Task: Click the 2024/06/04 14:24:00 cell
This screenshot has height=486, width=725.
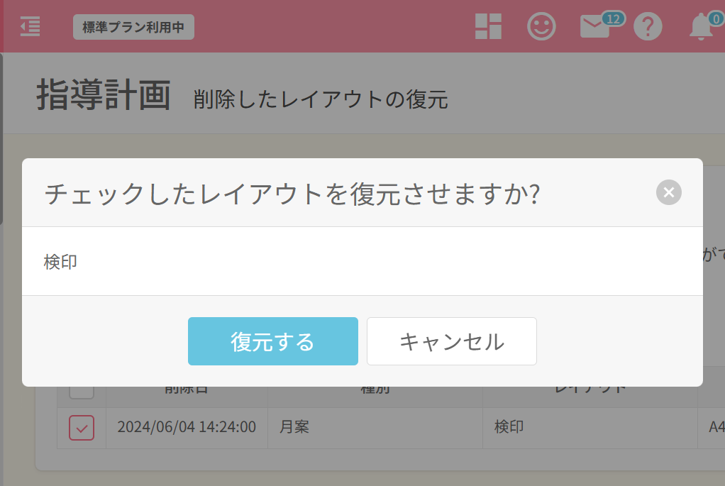Action: [187, 427]
